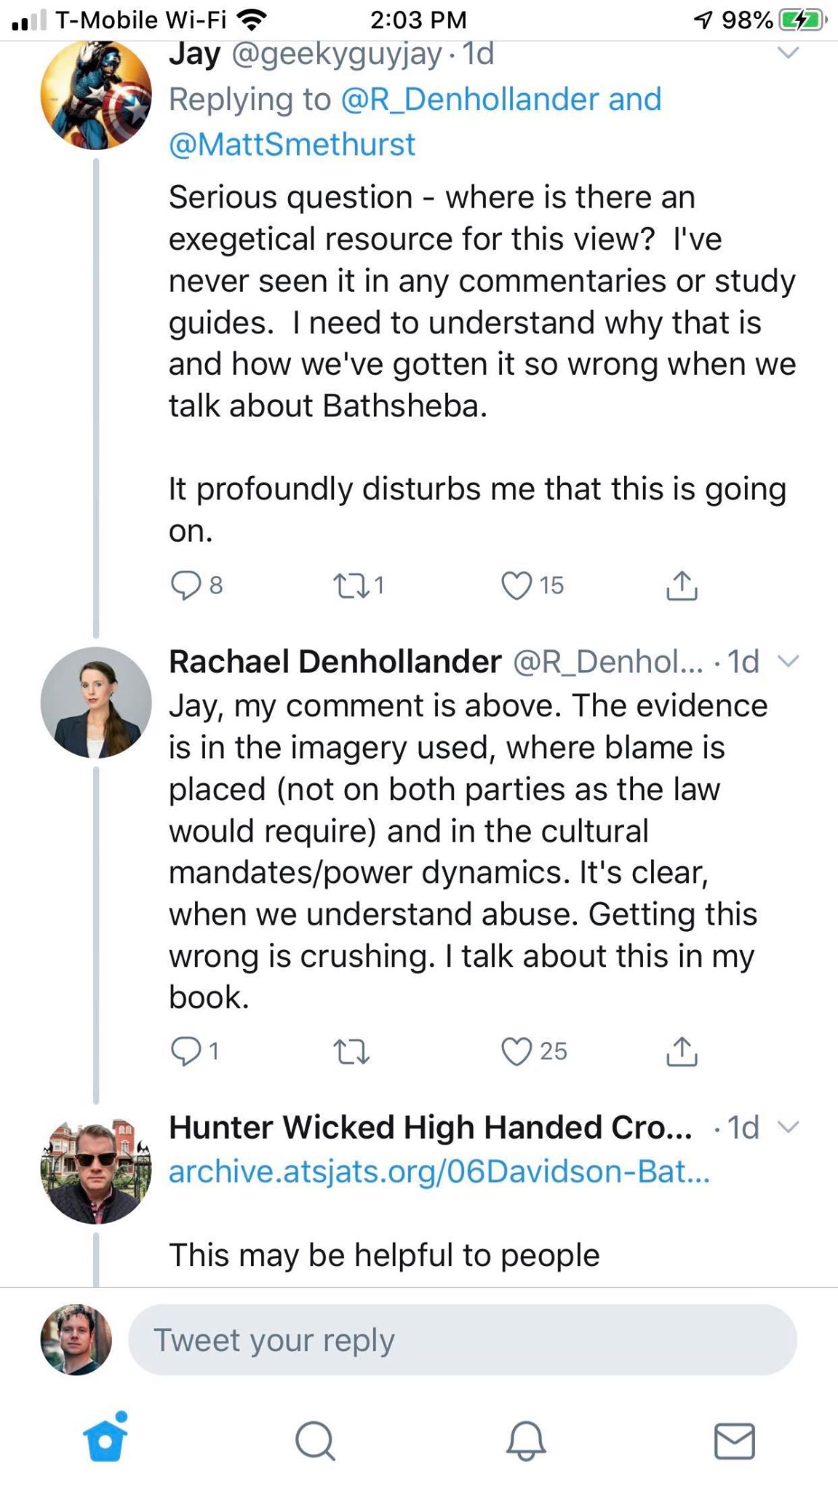Image resolution: width=838 pixels, height=1491 pixels.
Task: Tap the Tweet your reply field
Action: (463, 1340)
